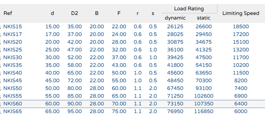
Task: Click dynamic load value 28025
Action: [175, 34]
